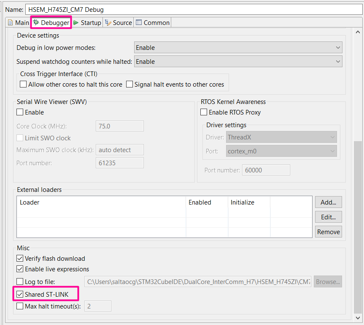Click the Core Clock MHz field

pyautogui.click(x=119, y=126)
